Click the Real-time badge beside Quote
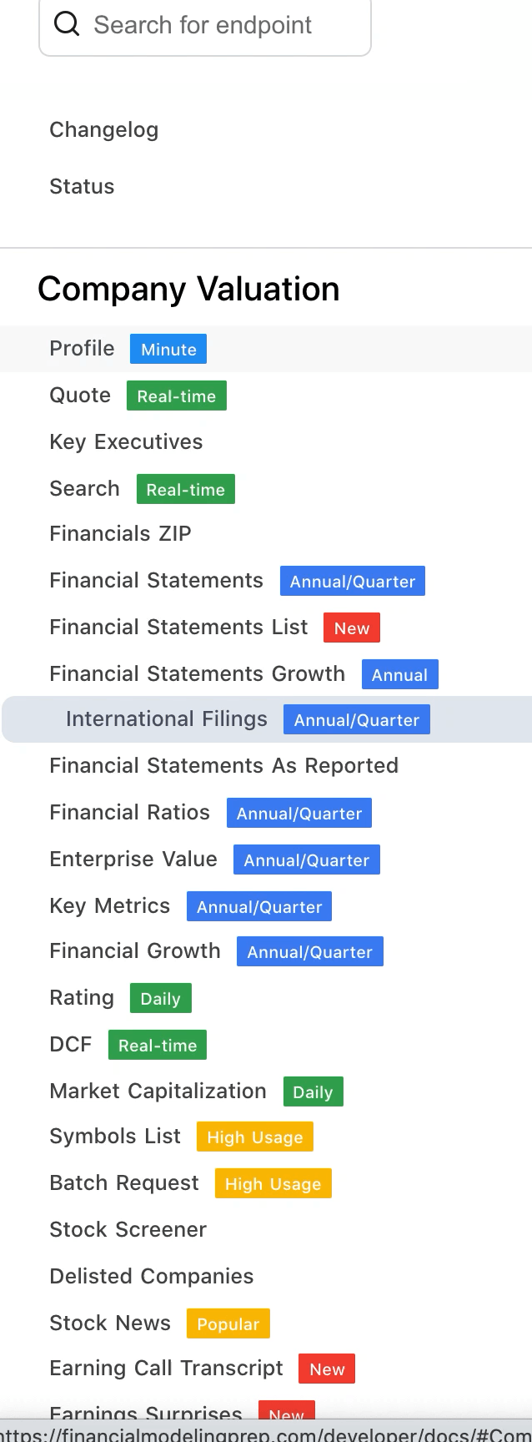Viewport: 532px width, 1442px height. click(x=176, y=396)
